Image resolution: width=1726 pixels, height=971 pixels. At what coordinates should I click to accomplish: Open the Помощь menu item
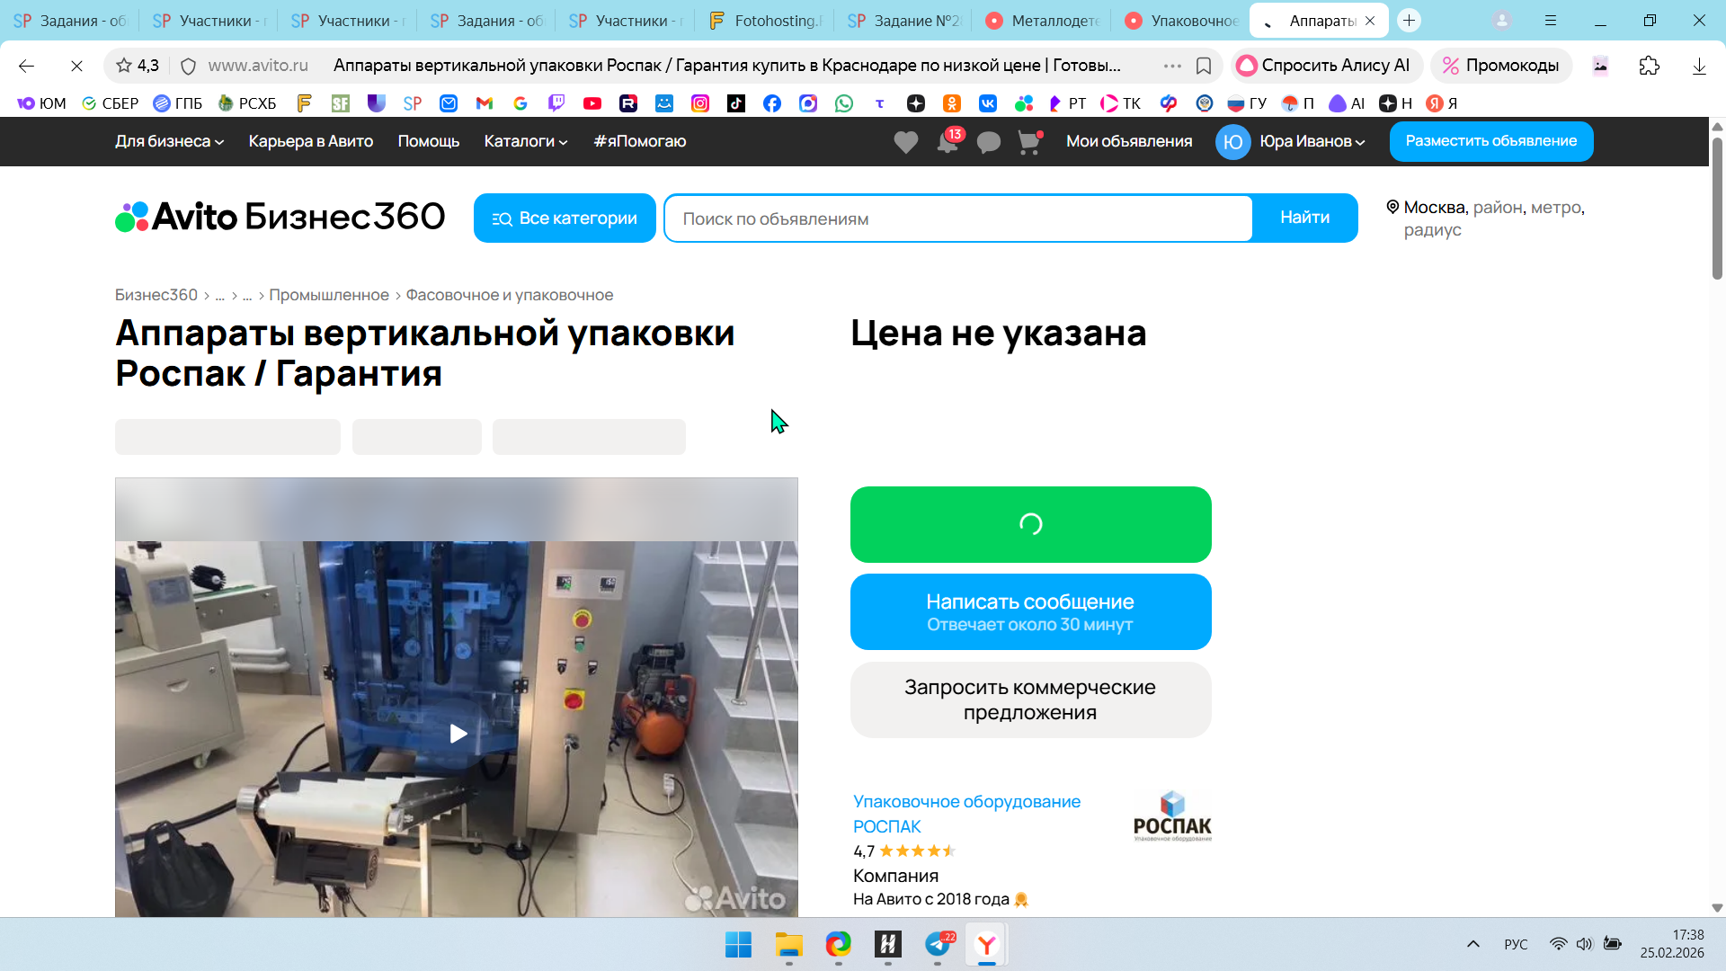[428, 141]
